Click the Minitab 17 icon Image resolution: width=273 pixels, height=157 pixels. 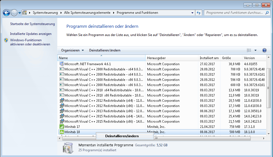pyautogui.click(x=62, y=126)
